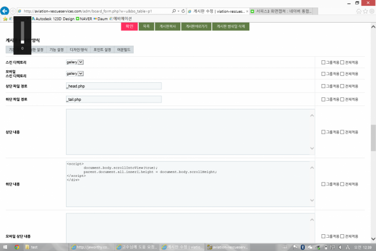This screenshot has height=251, width=376.
Task: Check 전체적용 for 스킨 디렉토리 row
Action: click(x=342, y=63)
